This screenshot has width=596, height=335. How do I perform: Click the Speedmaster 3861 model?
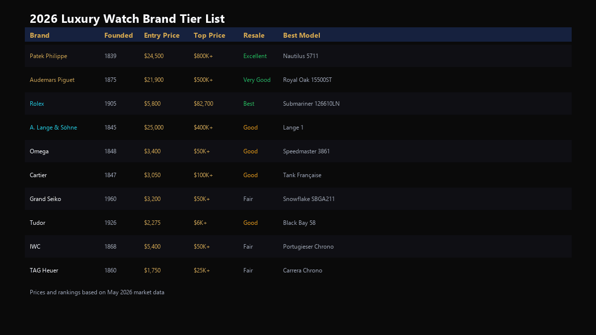point(306,151)
